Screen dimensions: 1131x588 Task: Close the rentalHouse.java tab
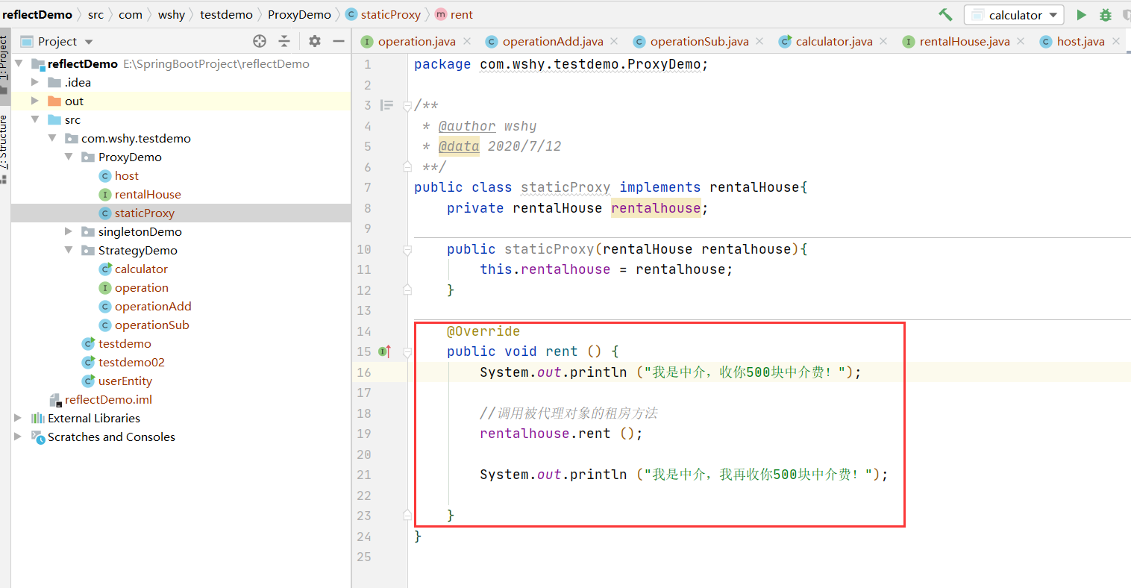click(1021, 41)
